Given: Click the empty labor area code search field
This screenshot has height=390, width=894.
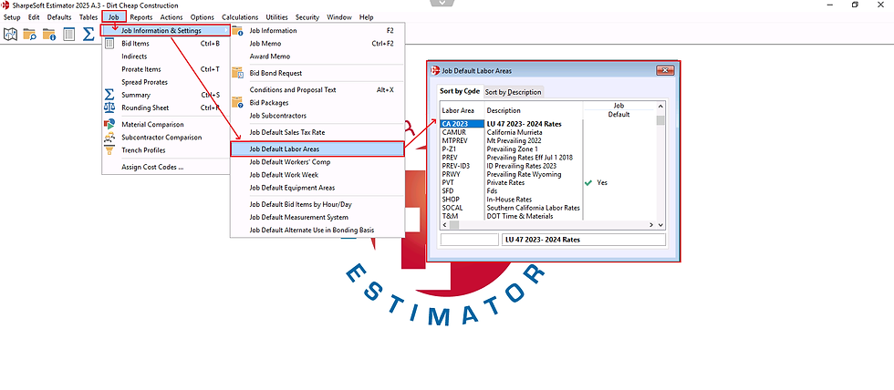Looking at the screenshot, I should pyautogui.click(x=470, y=240).
